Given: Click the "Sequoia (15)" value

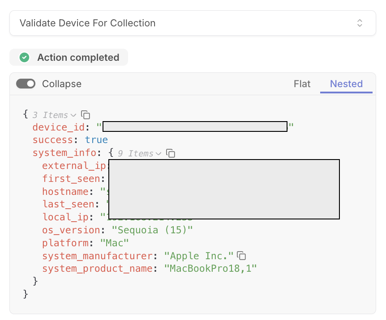Looking at the screenshot, I should tap(152, 230).
